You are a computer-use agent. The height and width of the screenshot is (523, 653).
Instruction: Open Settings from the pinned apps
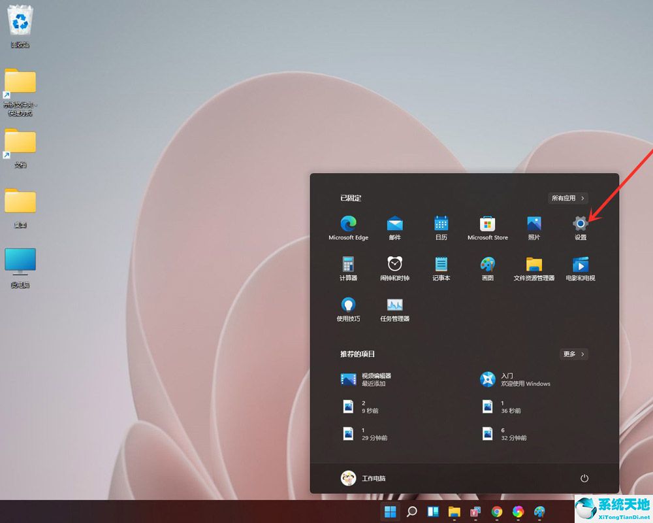click(580, 224)
